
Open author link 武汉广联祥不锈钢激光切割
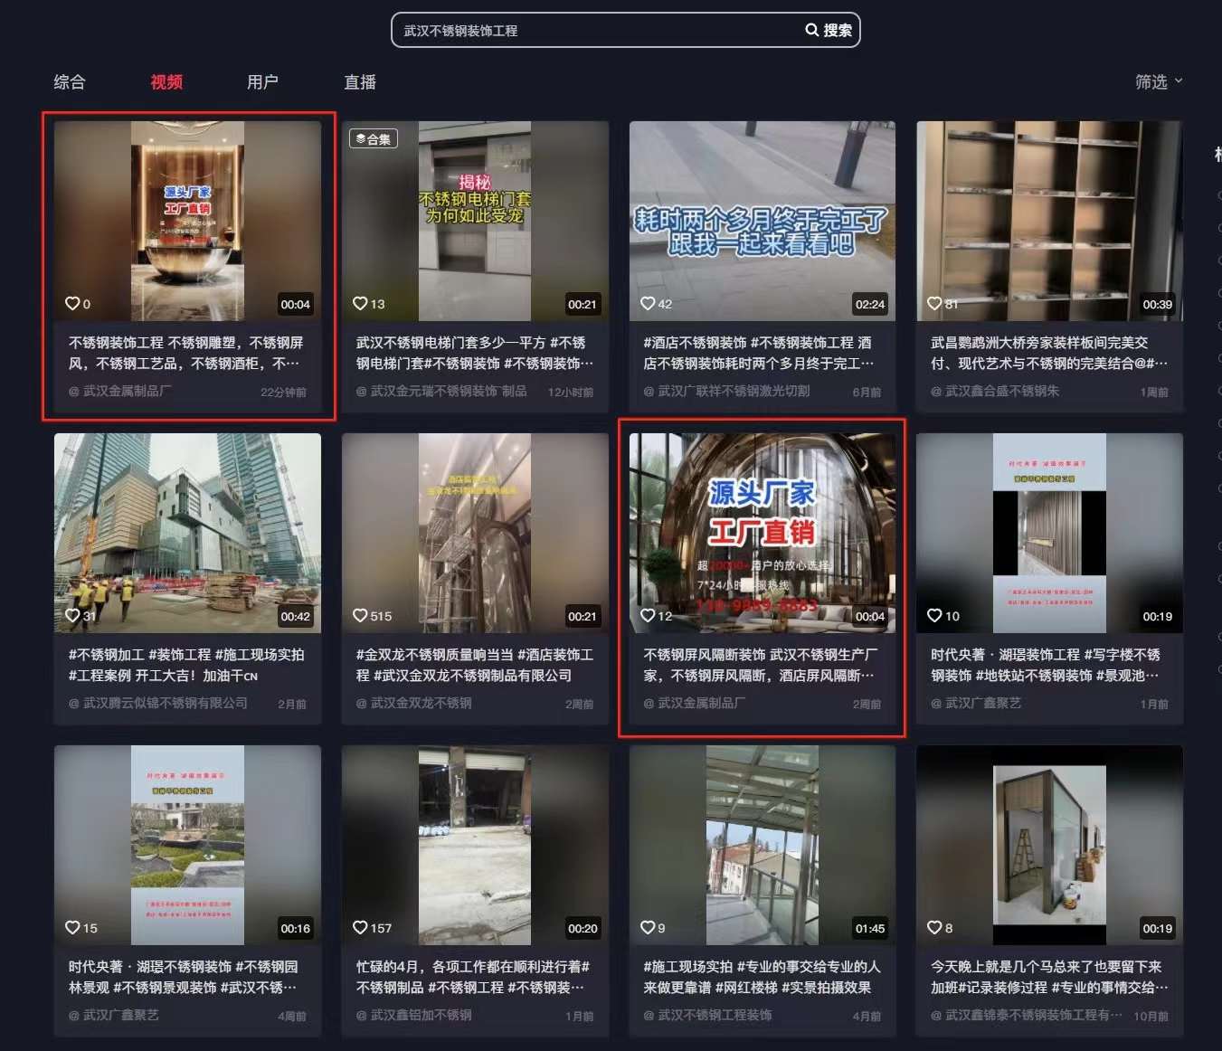[733, 392]
